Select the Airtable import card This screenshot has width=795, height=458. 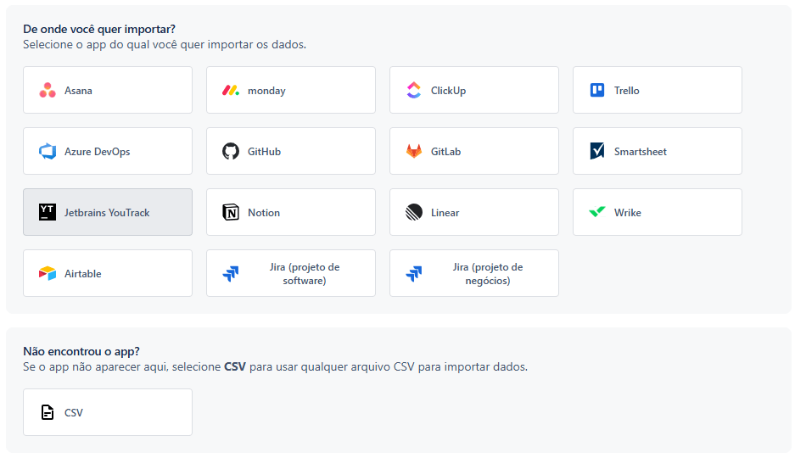pos(108,273)
